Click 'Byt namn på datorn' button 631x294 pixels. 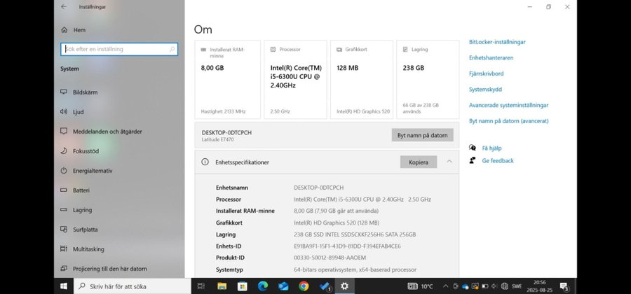pyautogui.click(x=423, y=135)
